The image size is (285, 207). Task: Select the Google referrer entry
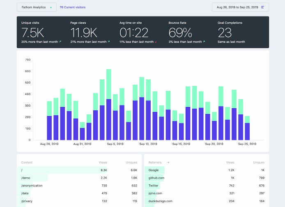tap(154, 170)
